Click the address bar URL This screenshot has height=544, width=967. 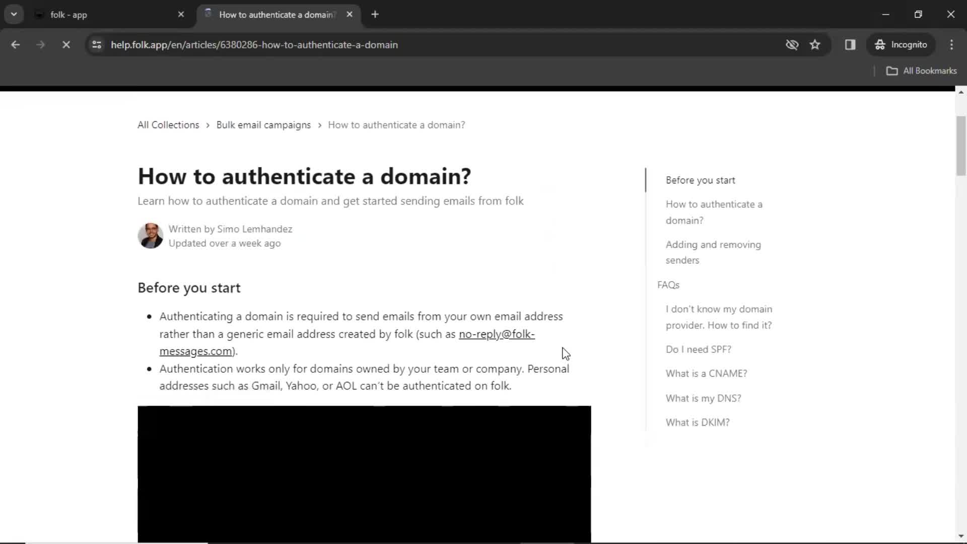[x=254, y=45]
